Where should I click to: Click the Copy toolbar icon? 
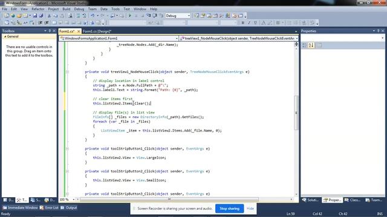tap(56, 16)
